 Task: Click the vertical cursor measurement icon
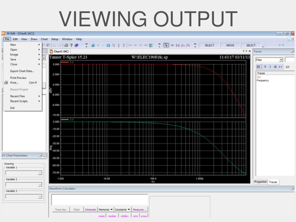[183, 45]
